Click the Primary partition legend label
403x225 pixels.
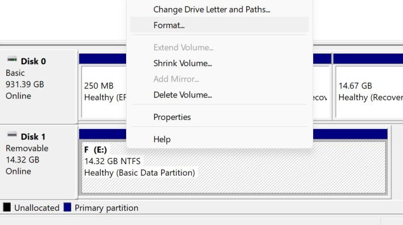[x=107, y=208]
